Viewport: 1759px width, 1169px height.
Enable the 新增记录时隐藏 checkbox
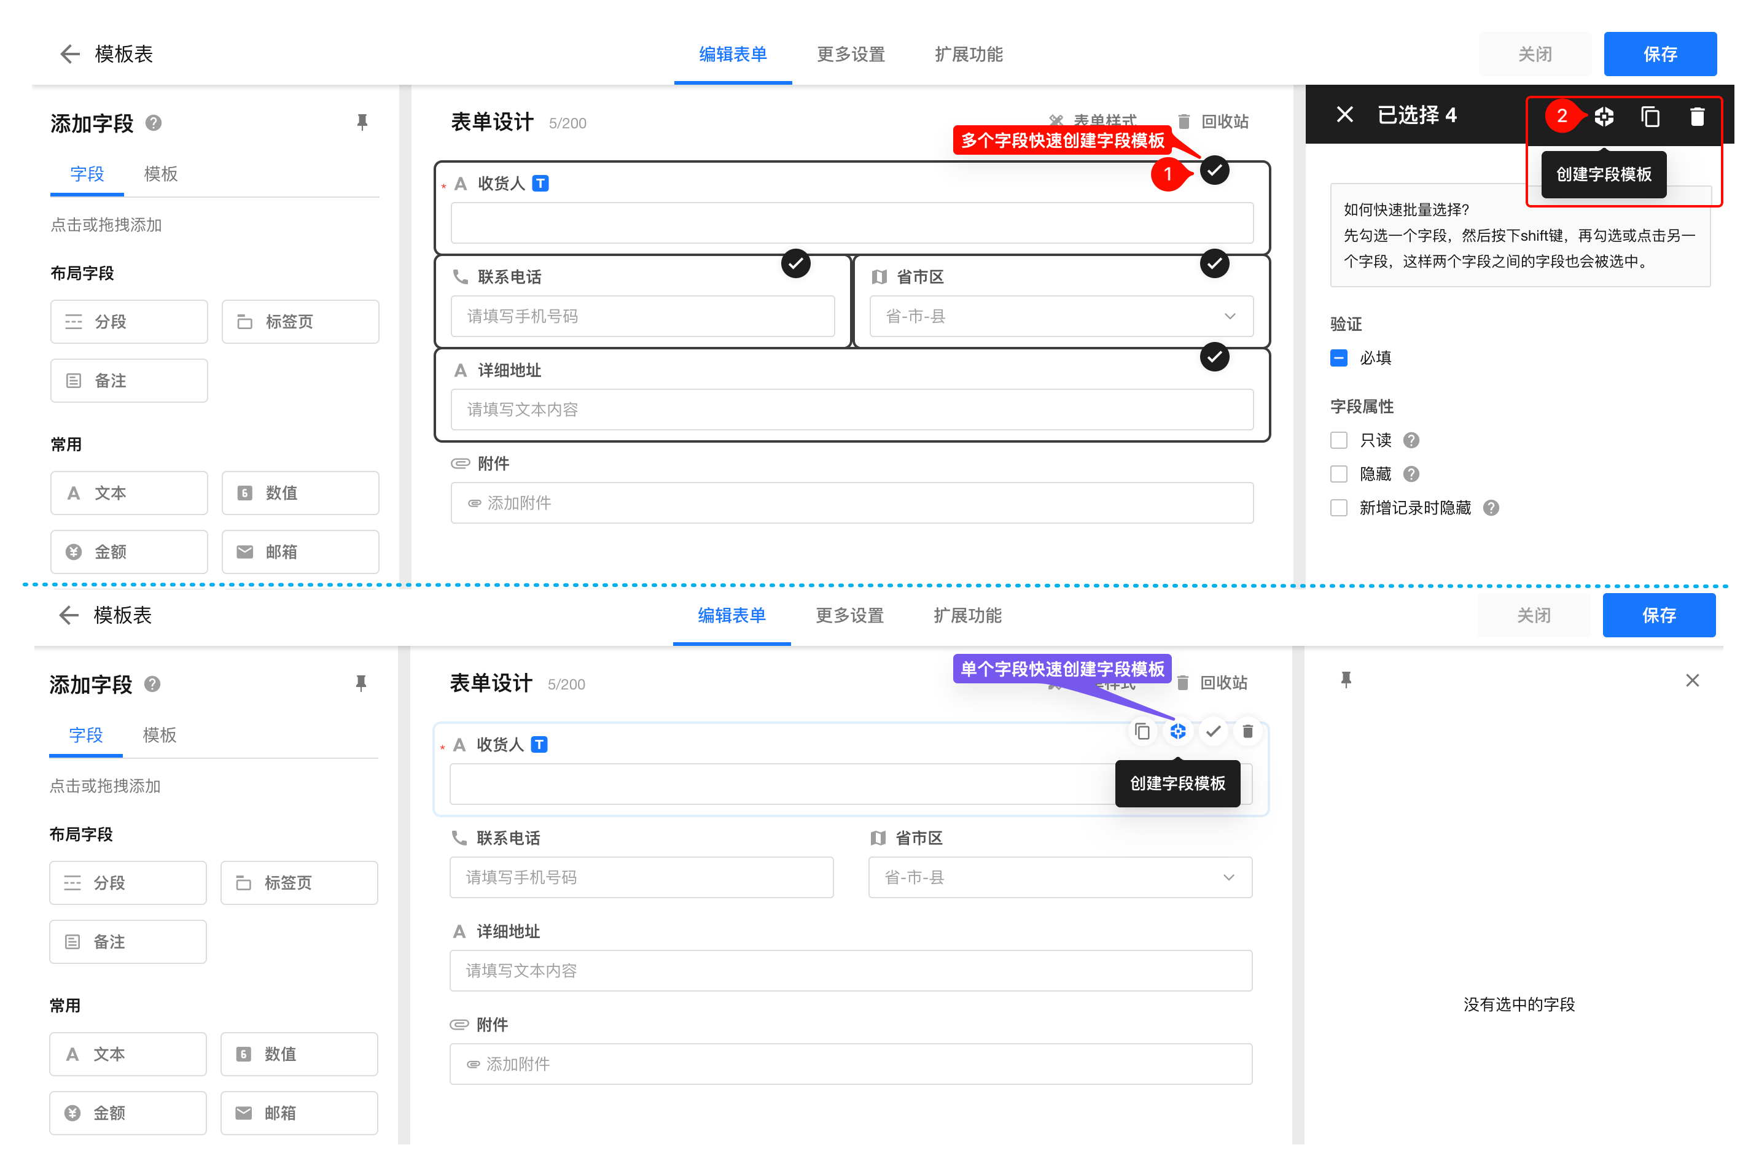pos(1338,508)
